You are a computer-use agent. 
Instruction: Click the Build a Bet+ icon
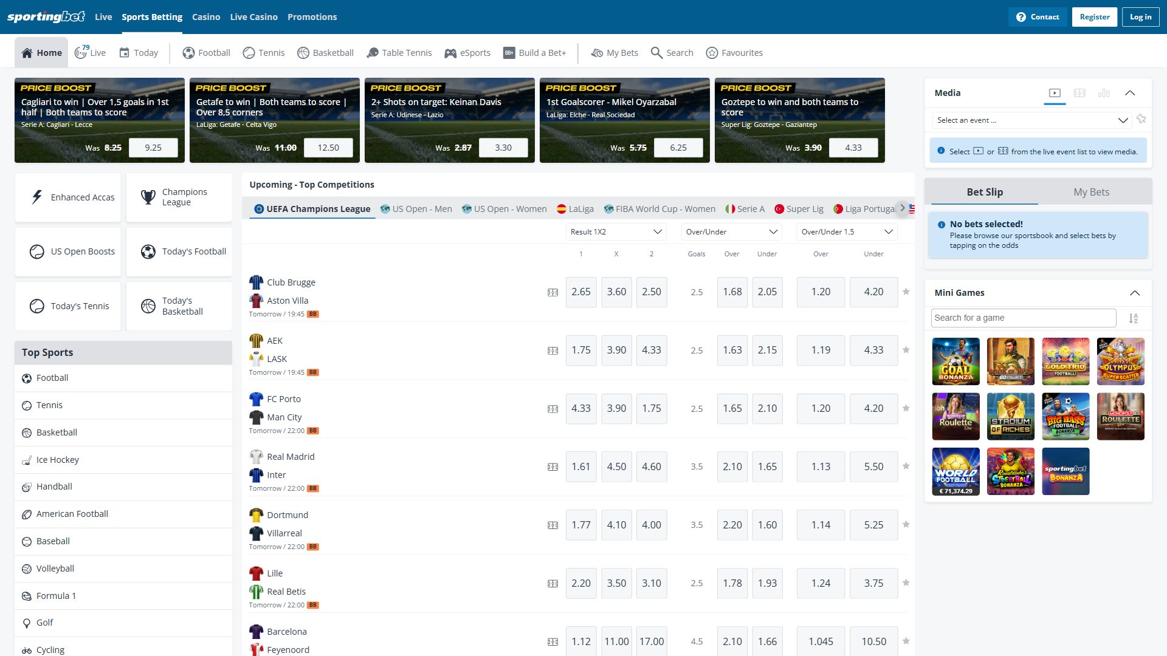509,53
